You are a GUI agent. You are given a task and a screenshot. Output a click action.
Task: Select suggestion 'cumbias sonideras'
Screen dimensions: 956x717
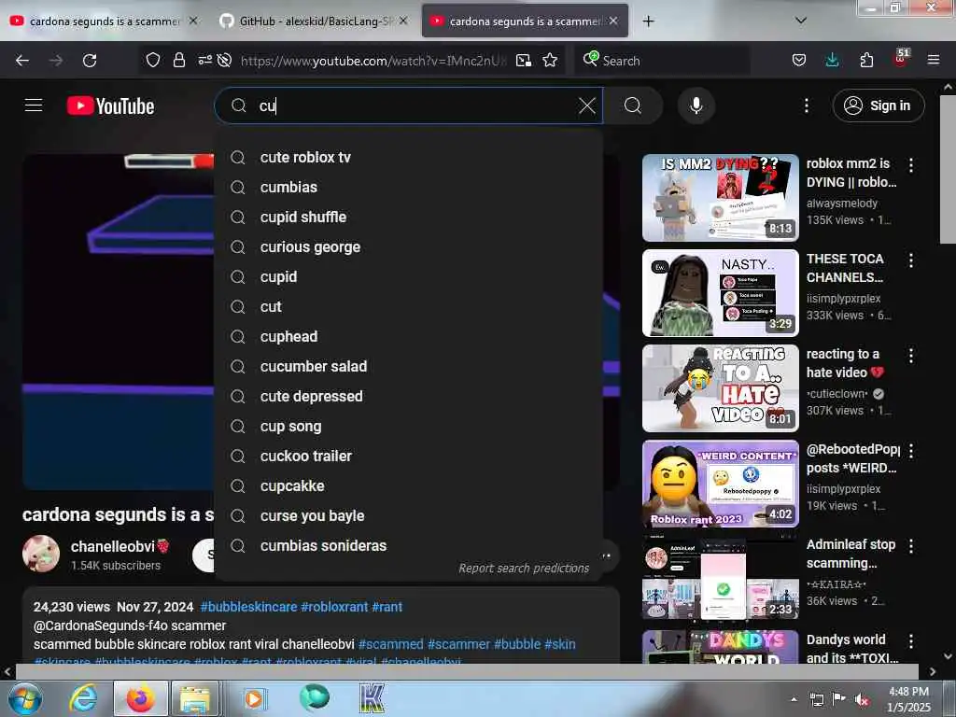coord(409,545)
